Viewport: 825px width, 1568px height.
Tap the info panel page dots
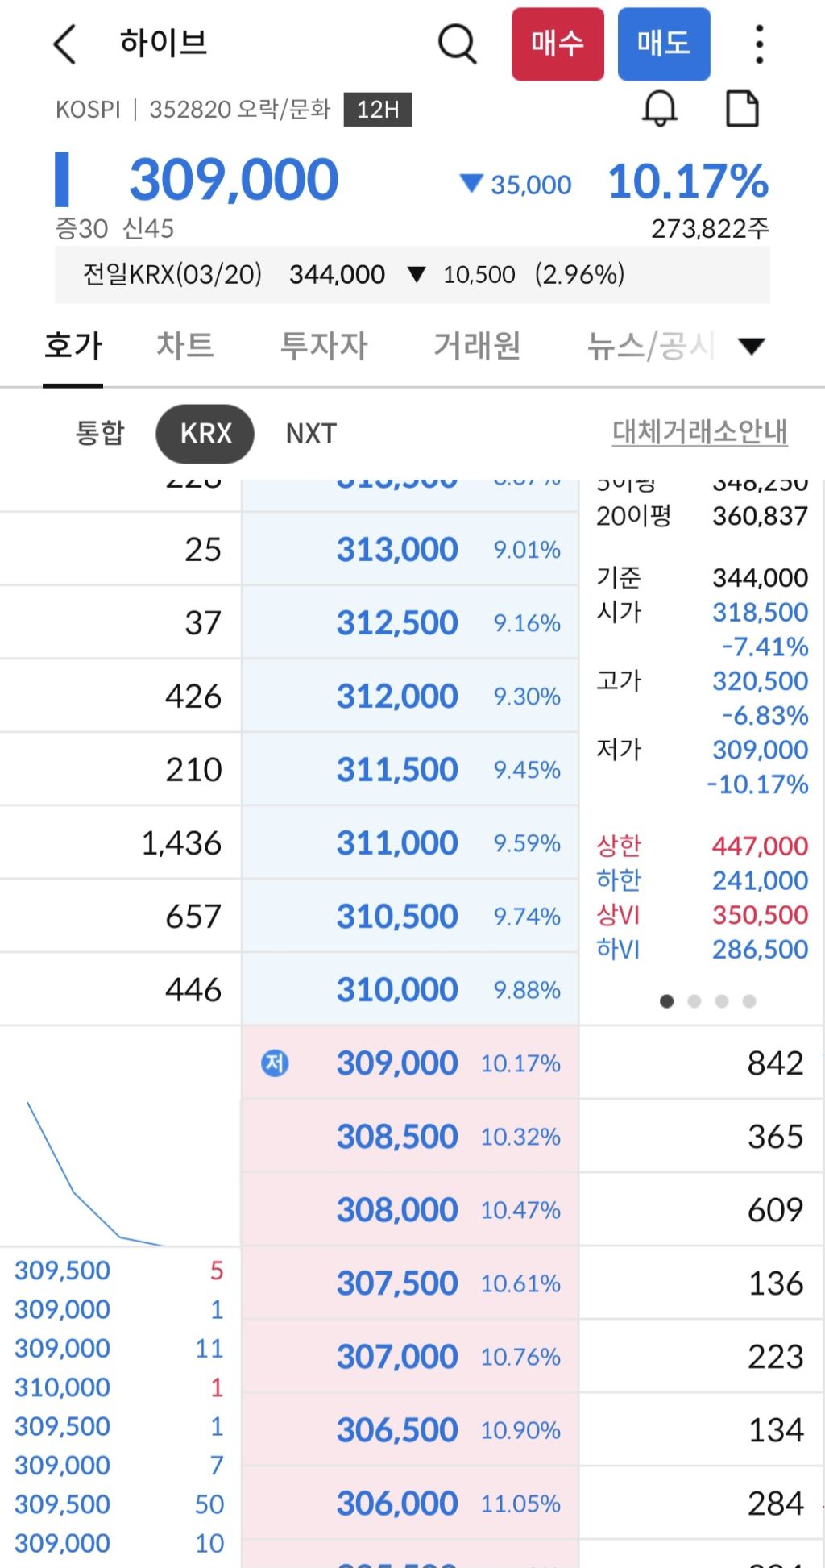click(708, 1001)
